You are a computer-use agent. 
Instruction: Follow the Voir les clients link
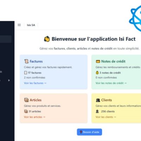[x=106, y=117]
